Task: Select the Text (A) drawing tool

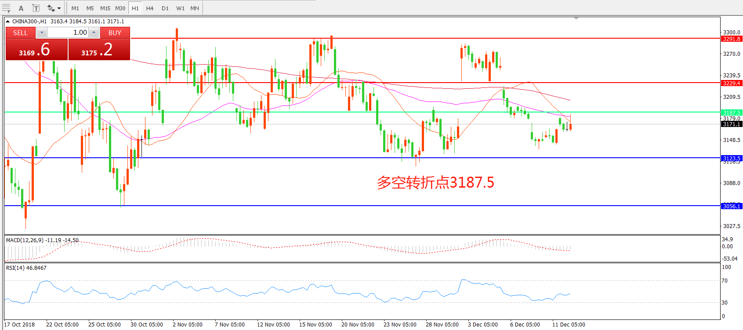Action: pos(21,8)
